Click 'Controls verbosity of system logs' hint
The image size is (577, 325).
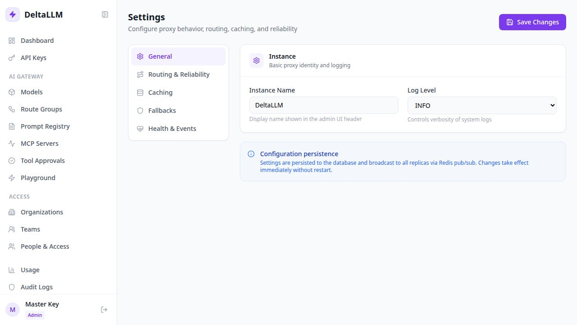[449, 120]
